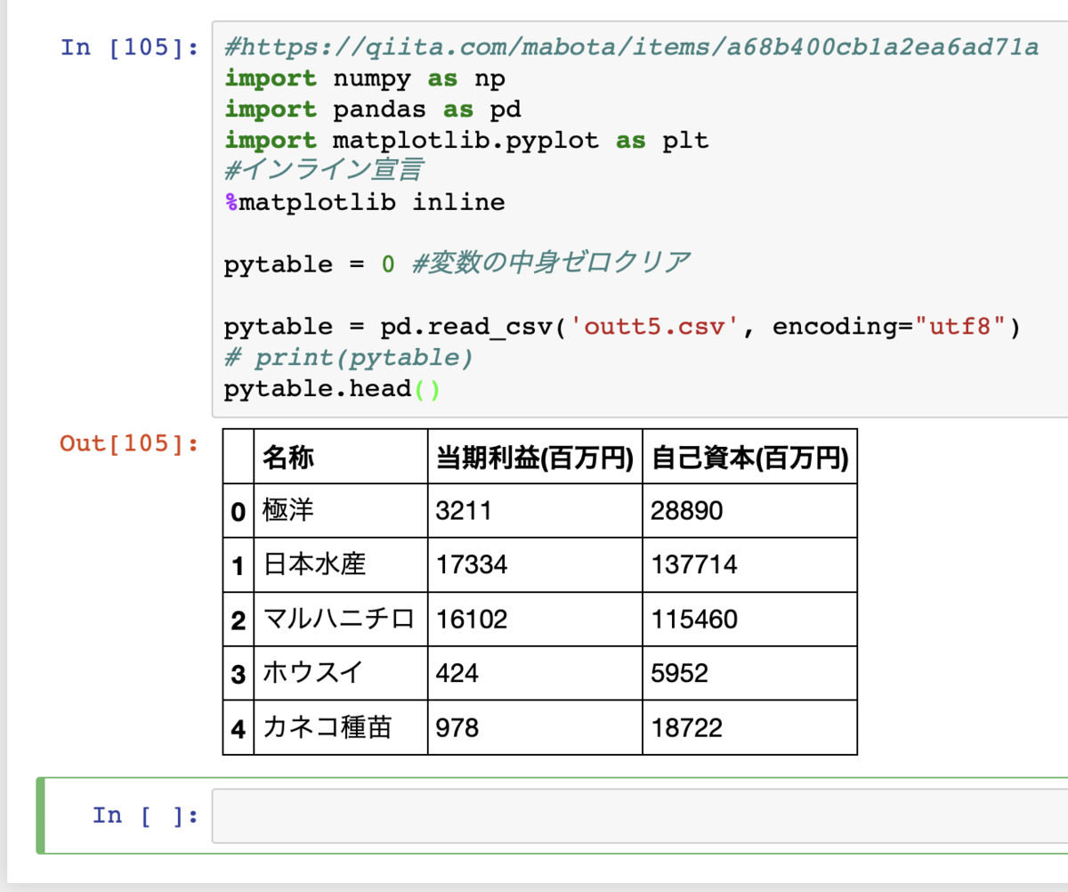Click the empty input cell at the bottom
Screen dimensions: 1068x892
[x=534, y=815]
